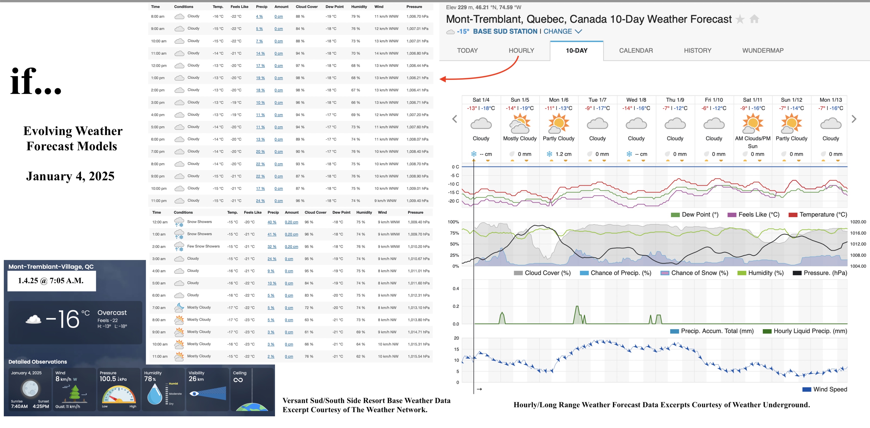Select the Sat 1/4 cloudy icon
This screenshot has height=428, width=870.
tap(481, 123)
